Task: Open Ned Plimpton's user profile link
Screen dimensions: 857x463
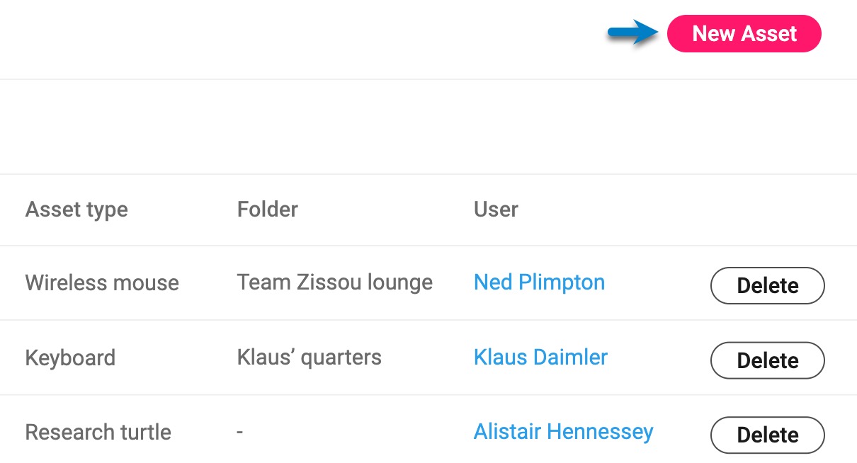Action: [x=539, y=282]
